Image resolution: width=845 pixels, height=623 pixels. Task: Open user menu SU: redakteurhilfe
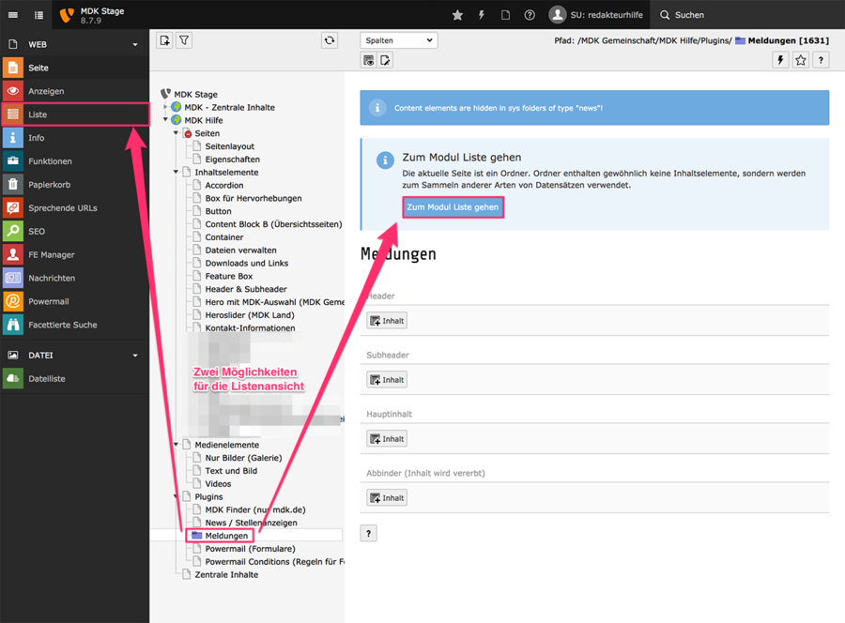[x=596, y=15]
